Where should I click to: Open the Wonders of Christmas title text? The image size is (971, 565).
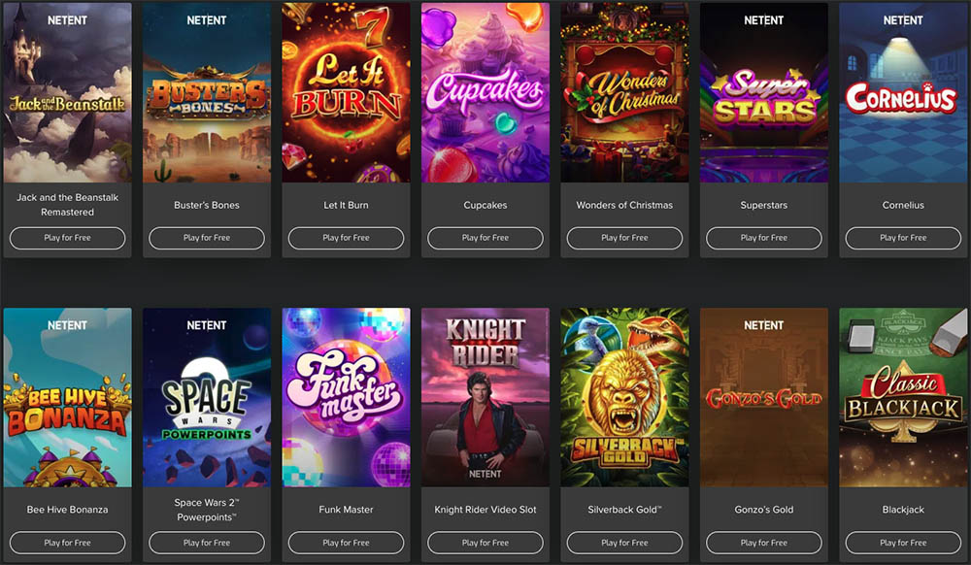(624, 205)
